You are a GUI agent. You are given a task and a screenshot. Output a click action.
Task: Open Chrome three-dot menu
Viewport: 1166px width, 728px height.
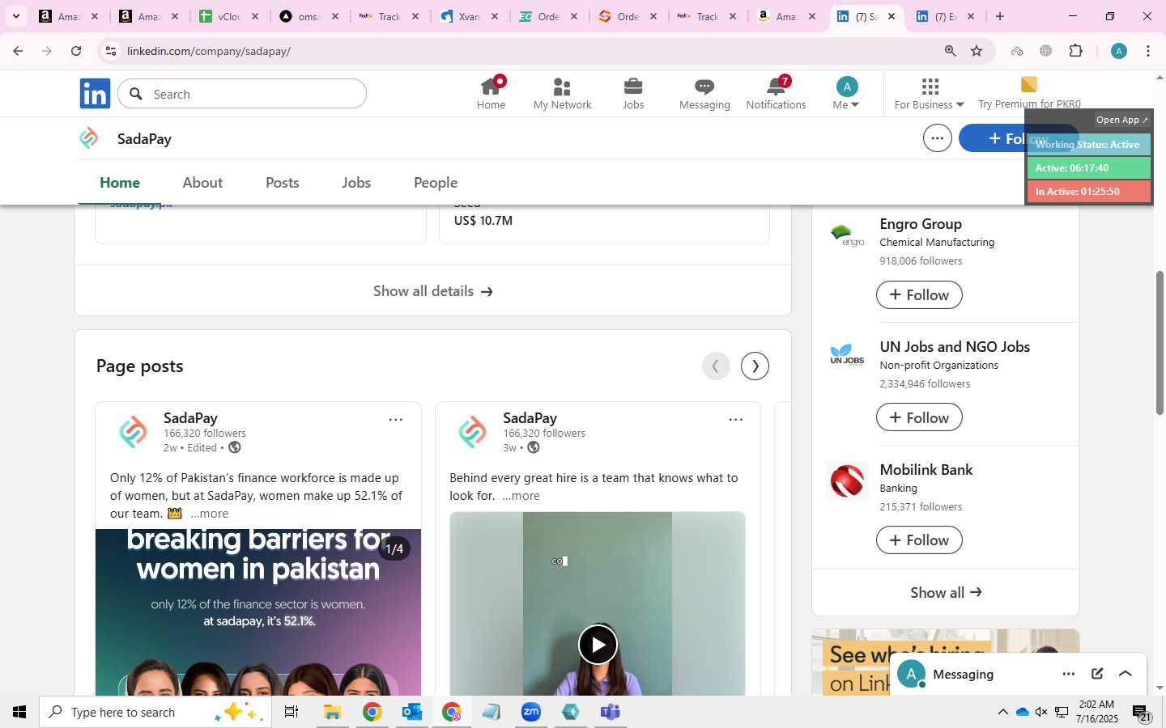(x=1148, y=51)
